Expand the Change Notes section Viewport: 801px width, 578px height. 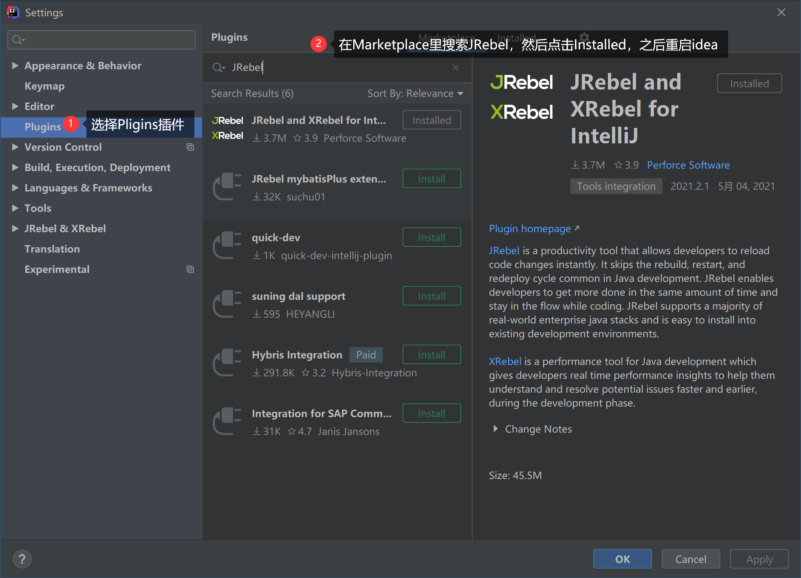(495, 429)
